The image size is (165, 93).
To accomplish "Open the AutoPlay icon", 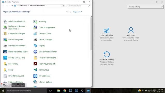I will pyautogui.click(x=35, y=21).
